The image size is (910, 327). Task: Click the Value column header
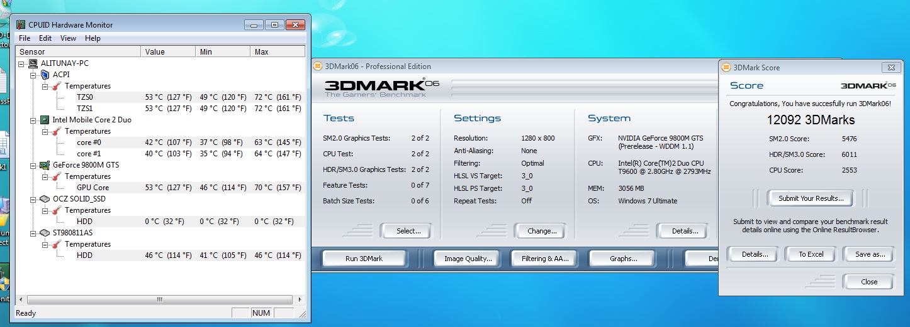(167, 51)
